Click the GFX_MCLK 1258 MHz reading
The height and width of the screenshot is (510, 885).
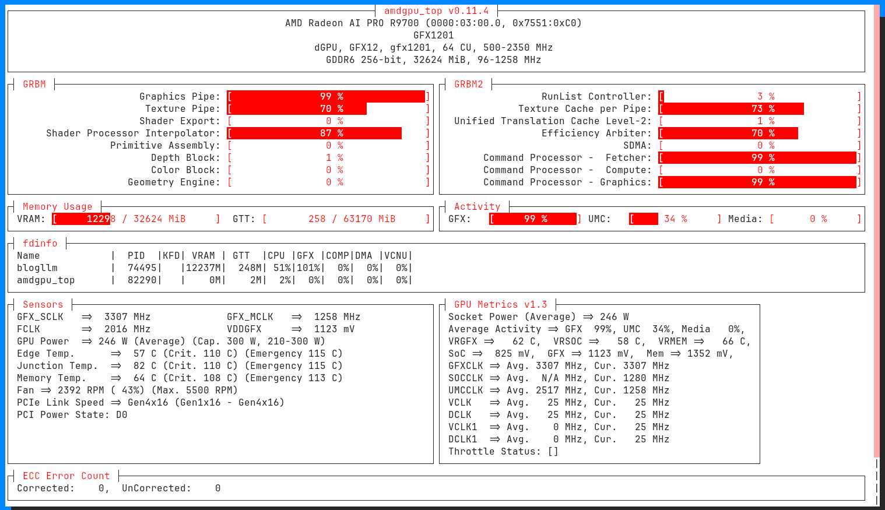(293, 316)
